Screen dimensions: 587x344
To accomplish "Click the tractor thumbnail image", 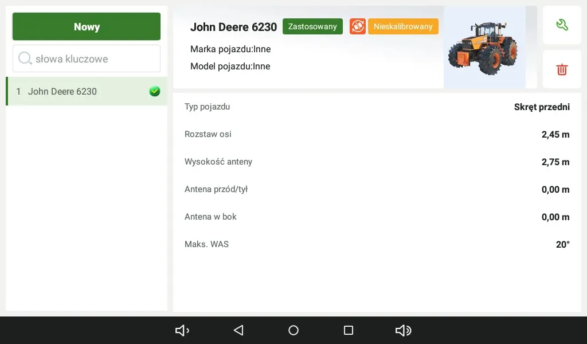I will [484, 47].
